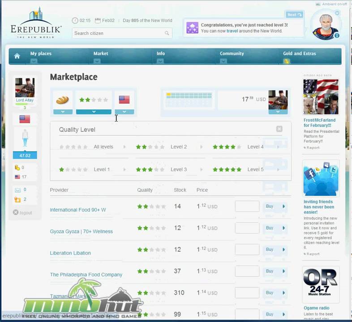Click the US flag country filter icon
Viewport: 352px width, 322px height.
(x=124, y=100)
